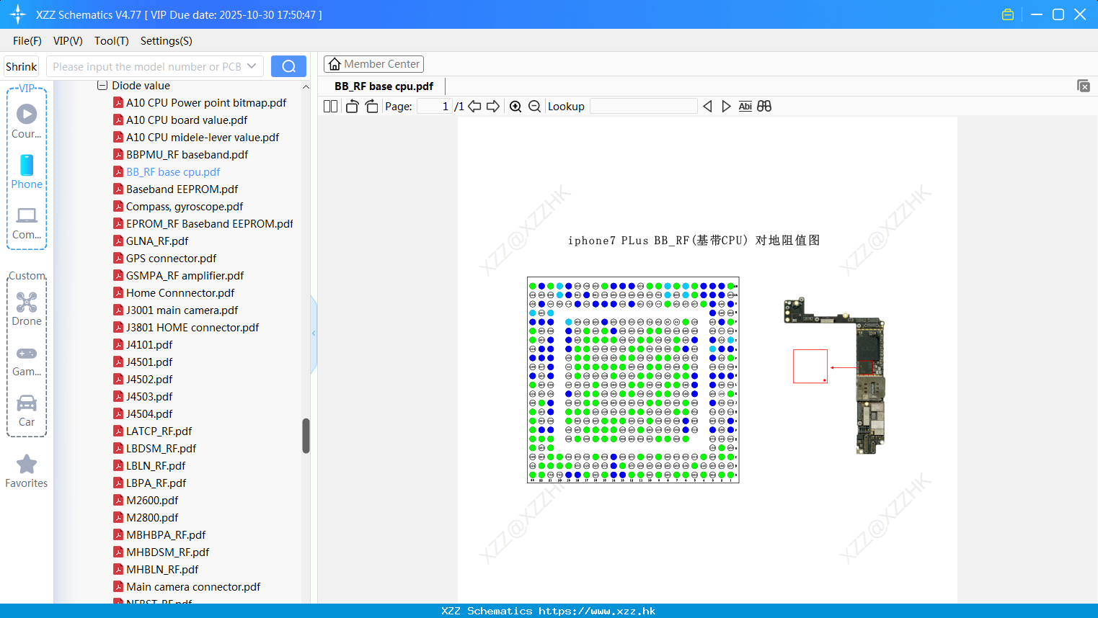
Task: Go to next page arrow
Action: point(493,107)
